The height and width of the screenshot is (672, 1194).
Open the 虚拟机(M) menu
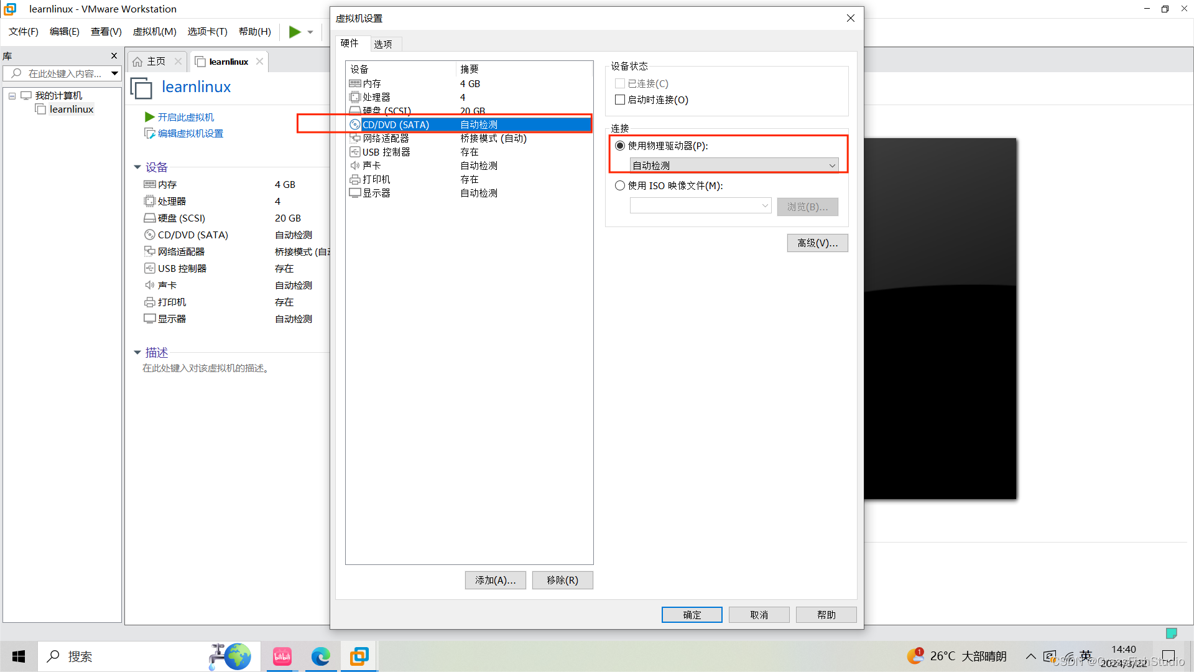(x=155, y=32)
